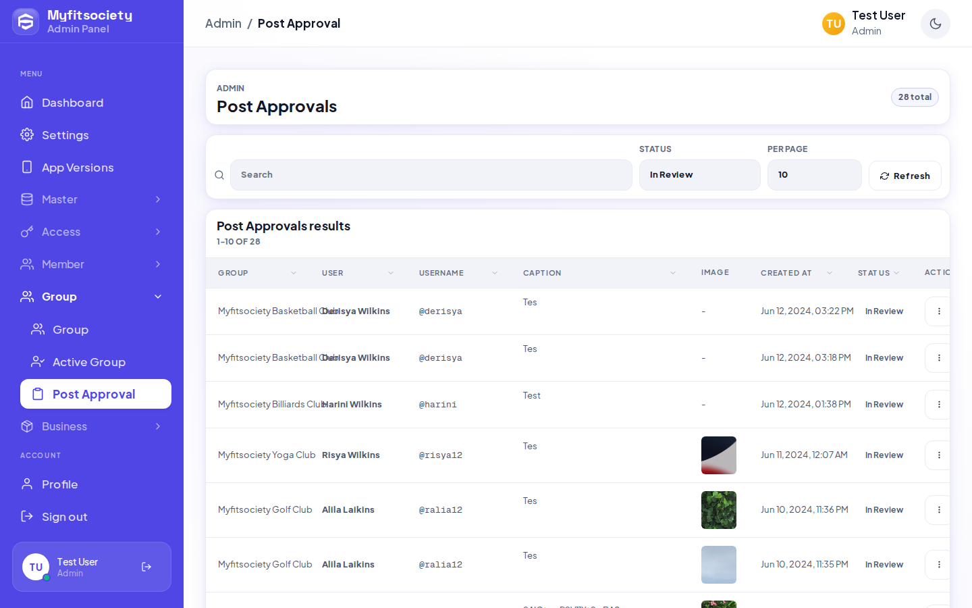Image resolution: width=972 pixels, height=608 pixels.
Task: Open actions menu for Harini Wilkins row
Action: [x=939, y=405]
